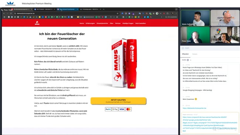Select Peter Hielz's video tile
This screenshot has width=240, height=135.
[x=195, y=35]
